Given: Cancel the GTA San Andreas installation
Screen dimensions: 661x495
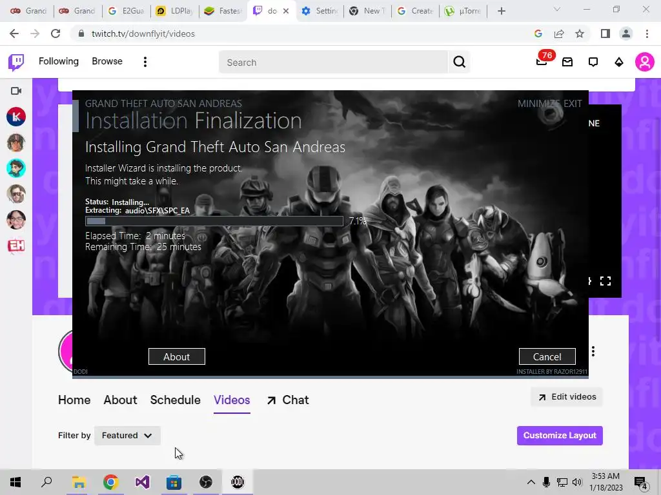Looking at the screenshot, I should pos(547,356).
